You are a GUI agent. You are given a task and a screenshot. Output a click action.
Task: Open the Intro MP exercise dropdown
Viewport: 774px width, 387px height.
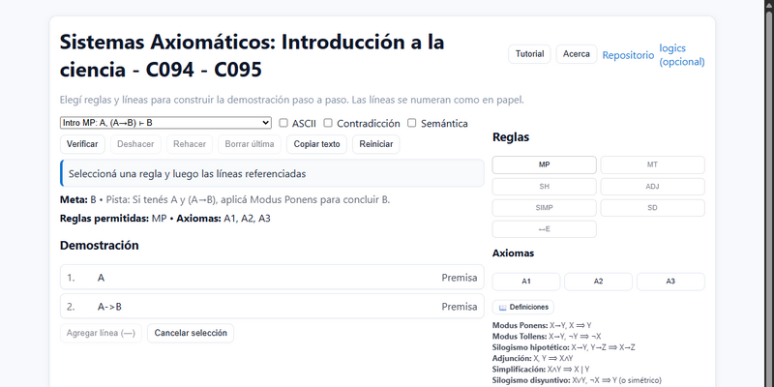165,123
